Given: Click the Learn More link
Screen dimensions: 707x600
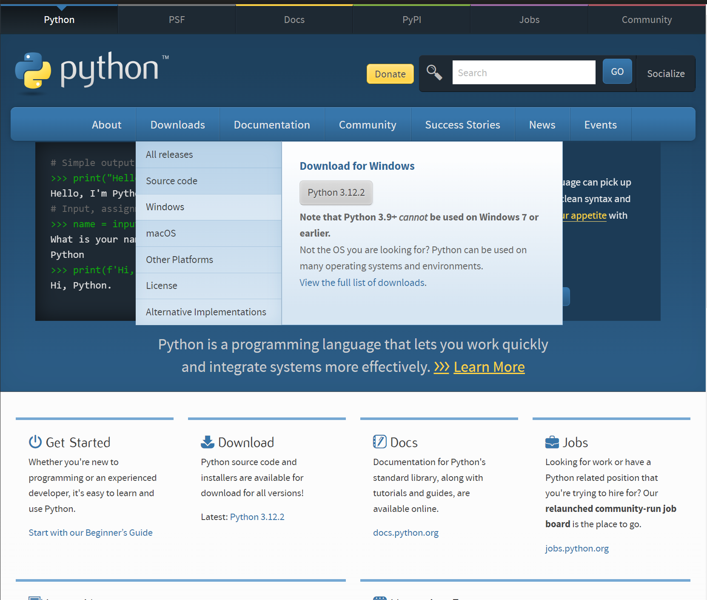Looking at the screenshot, I should tap(489, 367).
